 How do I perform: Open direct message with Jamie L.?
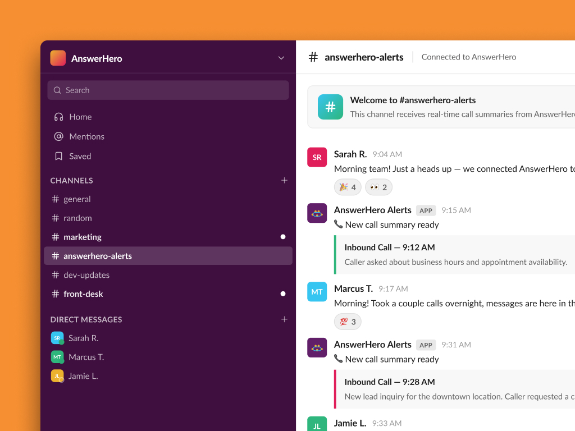pos(168,377)
